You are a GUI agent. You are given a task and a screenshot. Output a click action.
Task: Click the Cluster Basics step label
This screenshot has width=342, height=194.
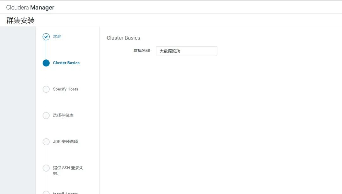pos(67,63)
